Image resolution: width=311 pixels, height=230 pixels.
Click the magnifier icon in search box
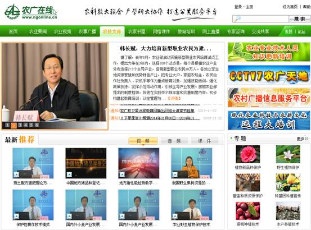[237, 19]
